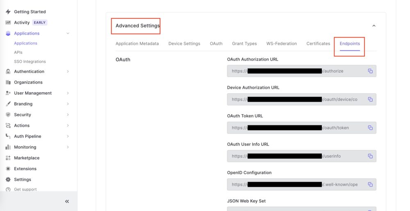This screenshot has height=211, width=410.
Task: Copy the OAuth User Info URL
Action: [x=370, y=156]
